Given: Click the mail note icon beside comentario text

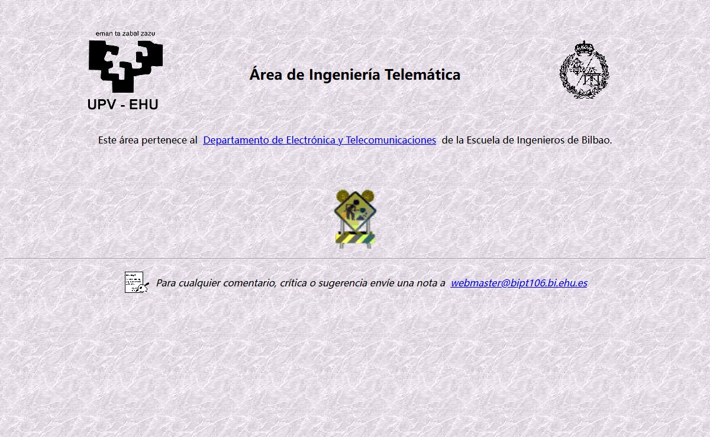Looking at the screenshot, I should click(x=137, y=282).
